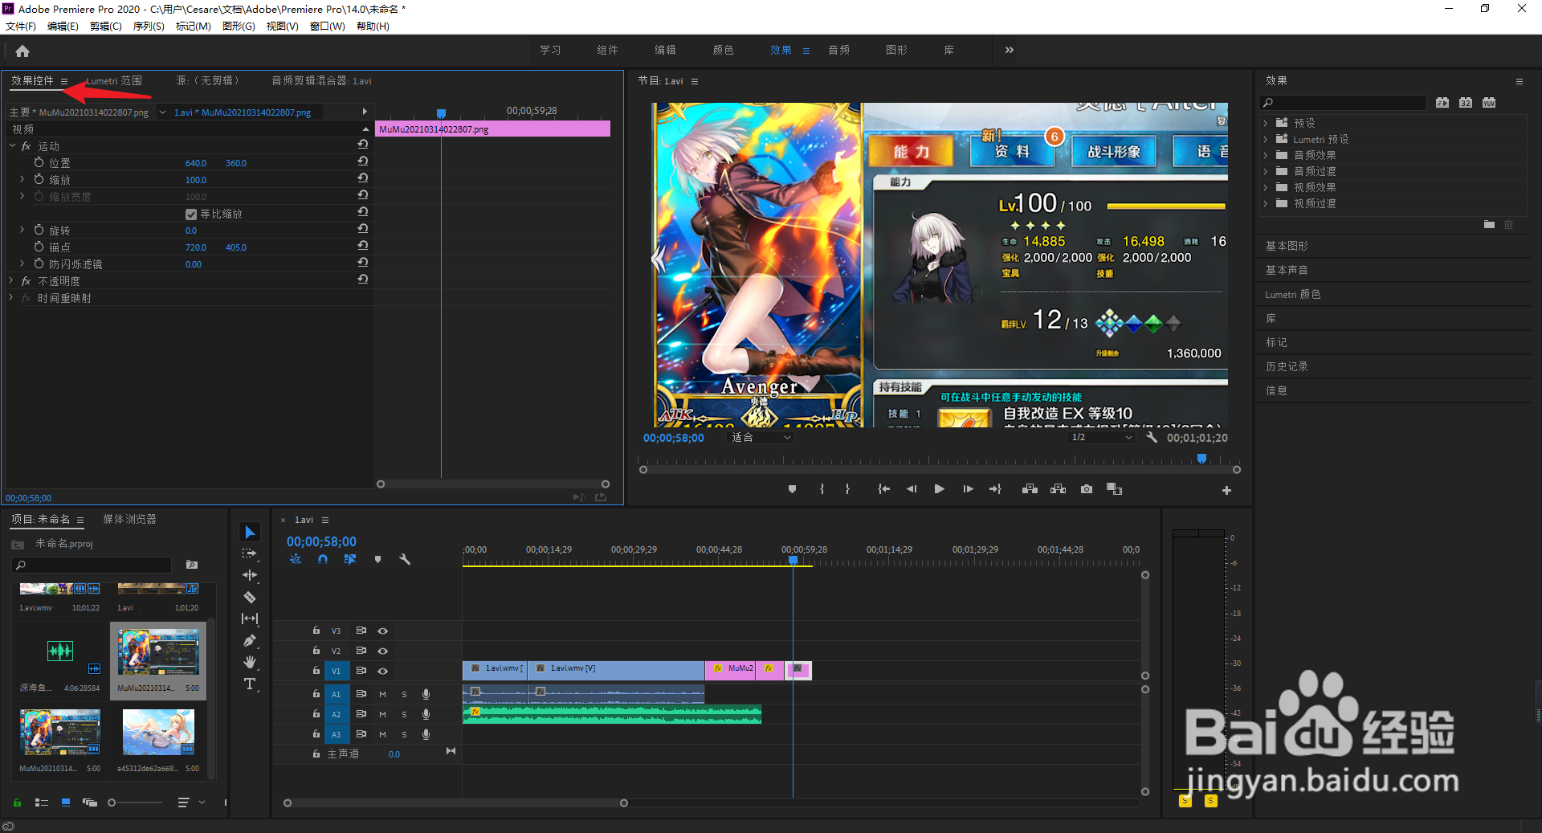Reset the Scale parameter
The width and height of the screenshot is (1542, 833).
point(363,178)
